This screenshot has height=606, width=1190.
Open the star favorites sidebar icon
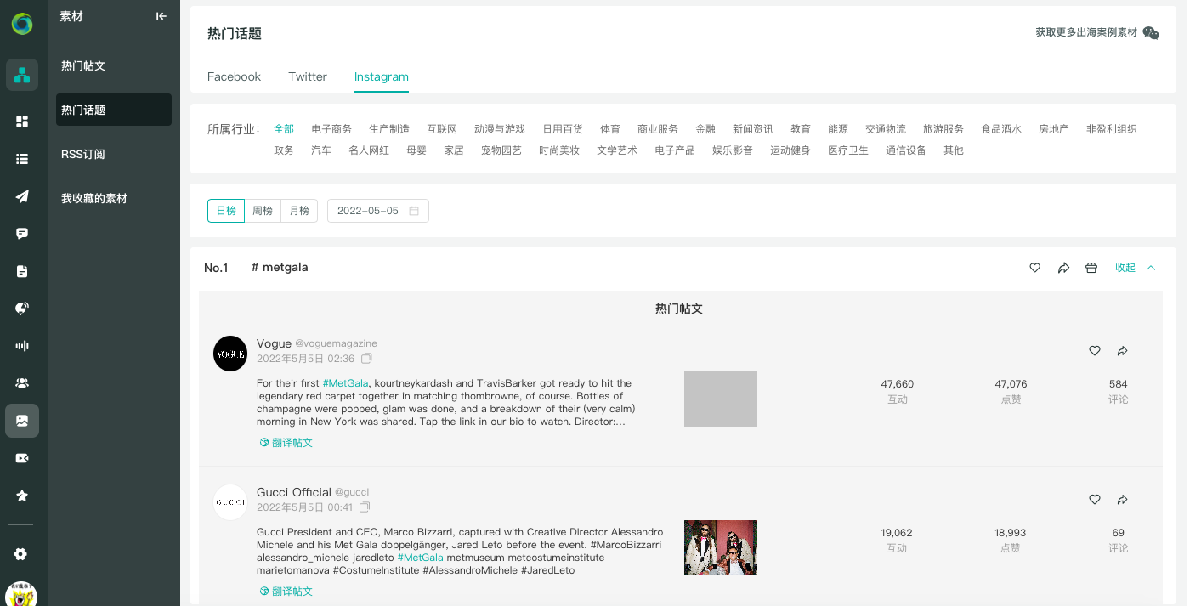coord(22,496)
